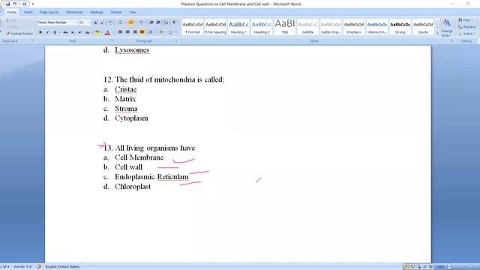The height and width of the screenshot is (270, 480).
Task: Apply the Normal style
Action: [x=193, y=27]
